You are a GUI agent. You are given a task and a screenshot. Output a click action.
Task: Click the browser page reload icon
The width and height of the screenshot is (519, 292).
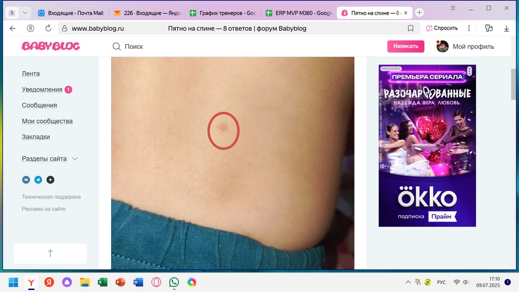tap(48, 29)
